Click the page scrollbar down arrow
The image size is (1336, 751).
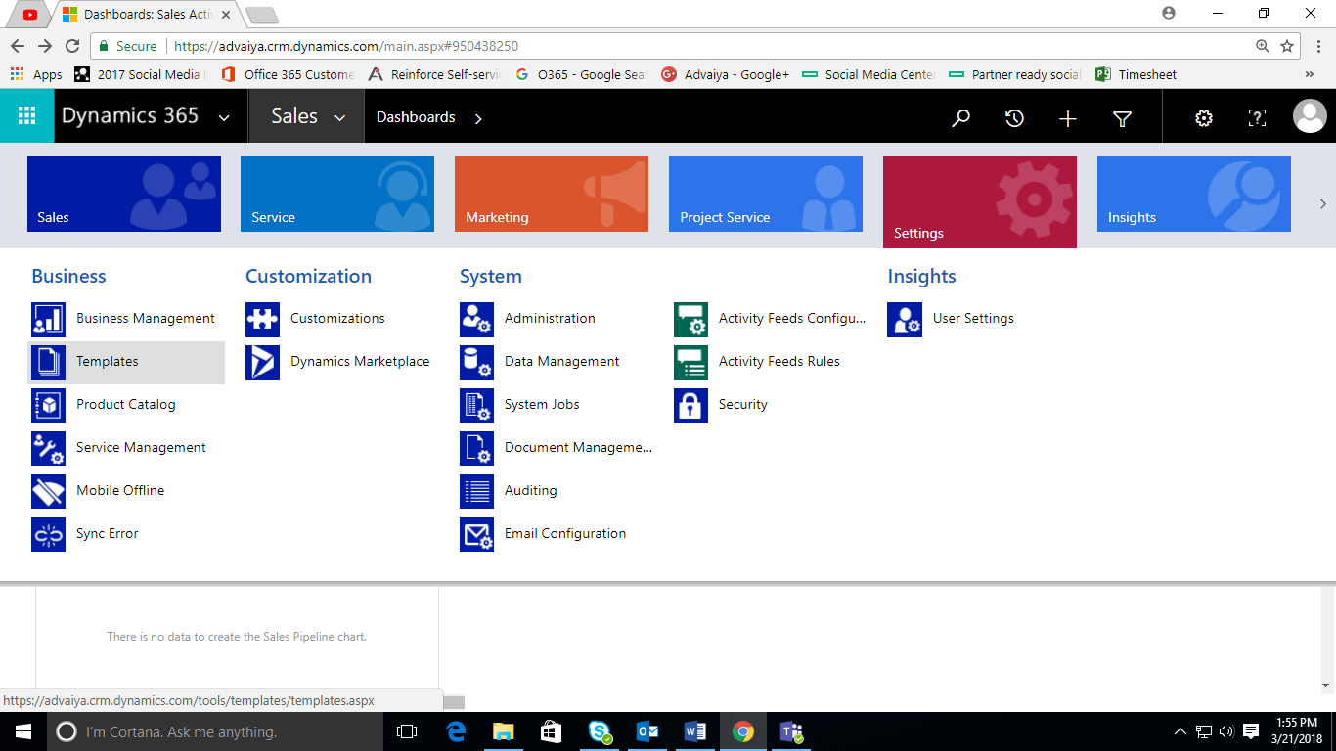1327,686
